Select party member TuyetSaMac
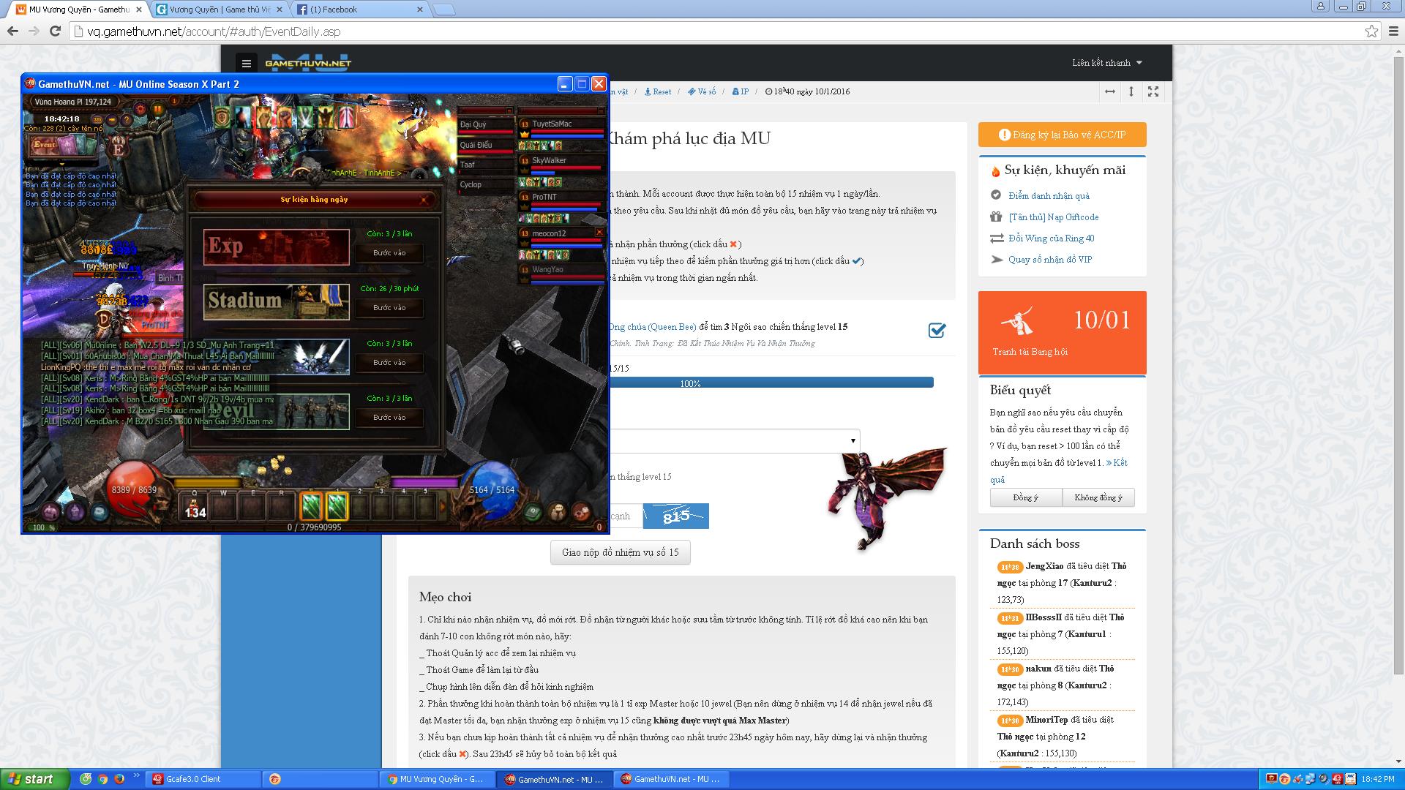The width and height of the screenshot is (1405, 790). [563, 129]
